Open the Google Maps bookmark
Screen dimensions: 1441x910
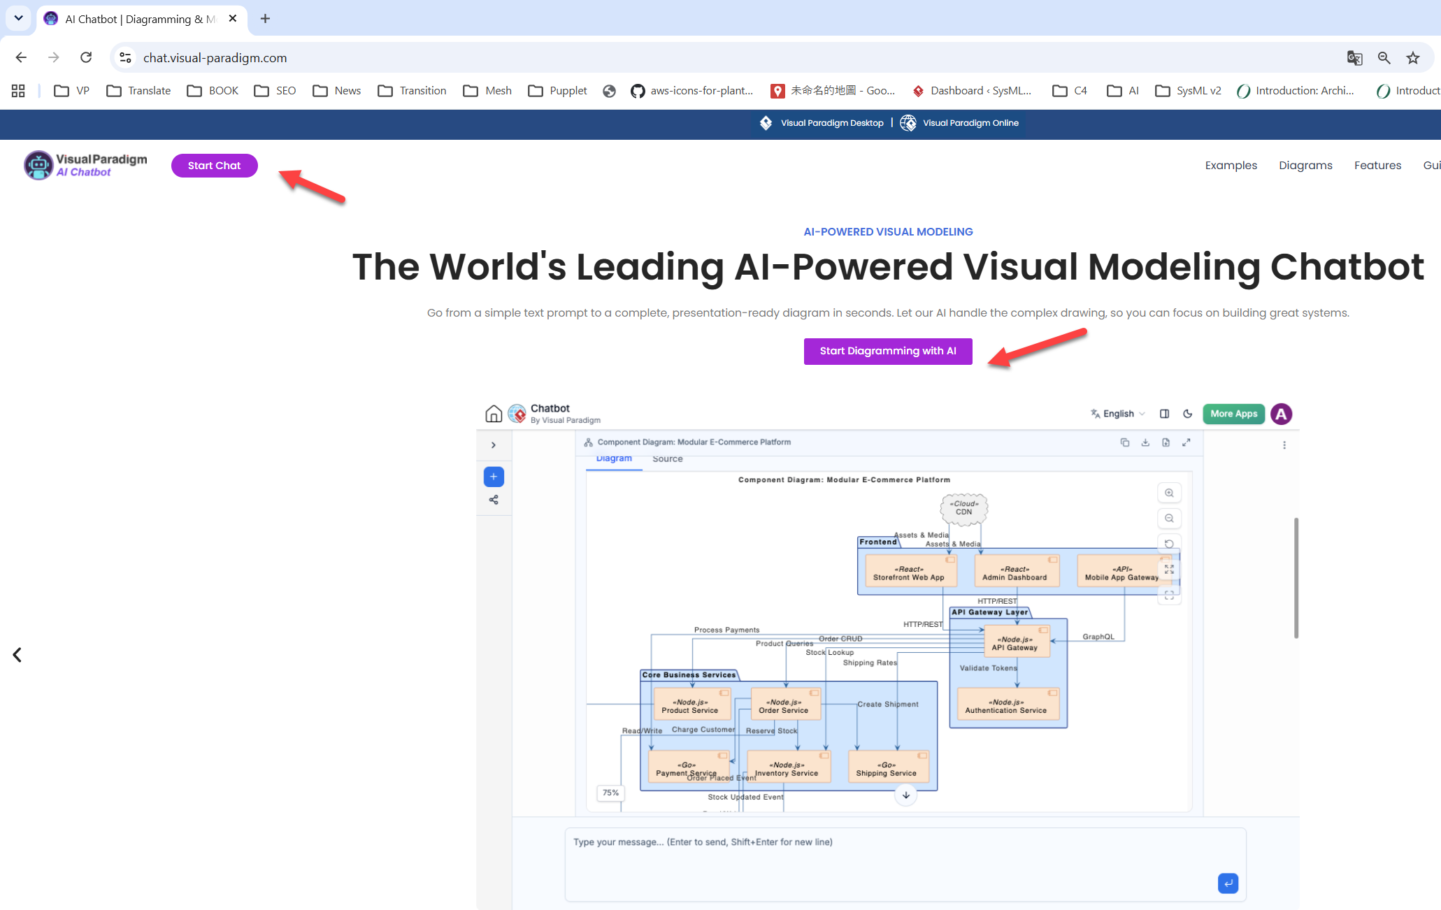(x=833, y=90)
